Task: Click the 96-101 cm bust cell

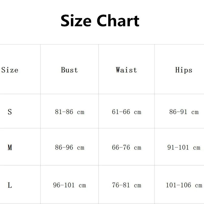Action: [69, 185]
